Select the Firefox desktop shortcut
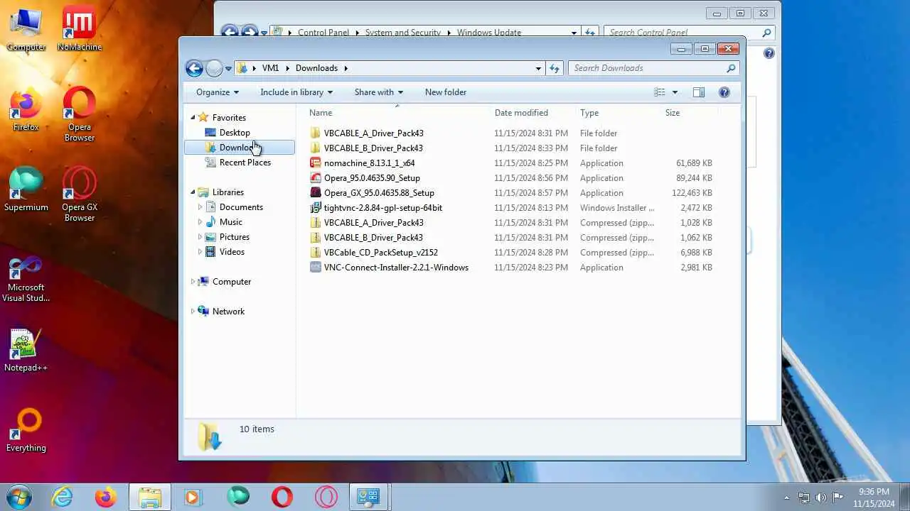 tap(26, 110)
